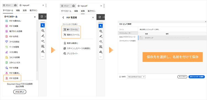Viewport: 207px width, 100px height.
Task: Choose 単一ファイル under ファイルサイズを縮小
Action: pos(71,30)
